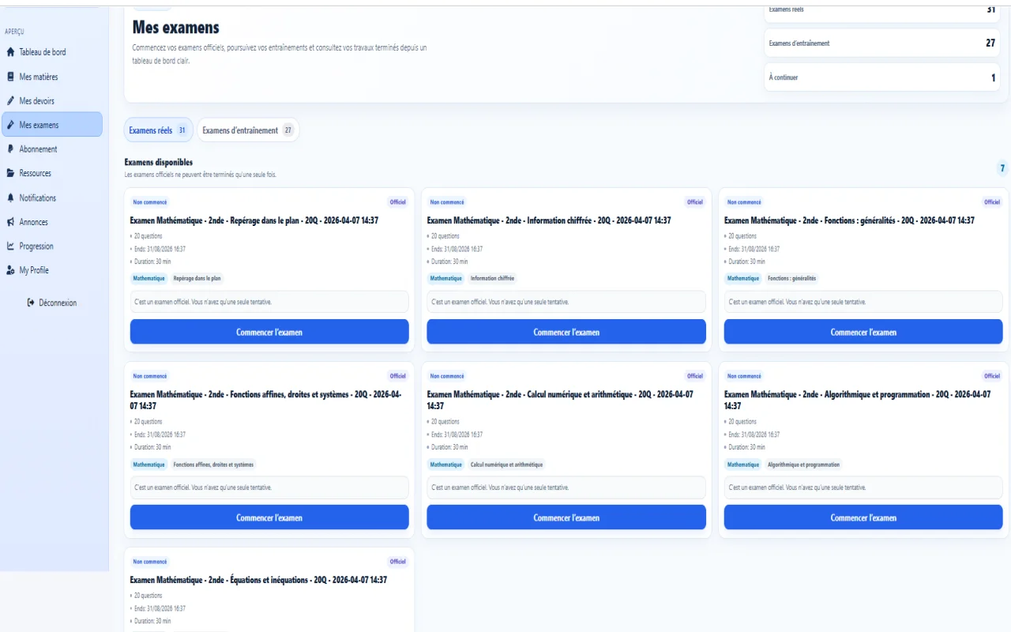Image resolution: width=1011 pixels, height=632 pixels.
Task: Click the Information chiffrée topic tag
Action: [492, 278]
